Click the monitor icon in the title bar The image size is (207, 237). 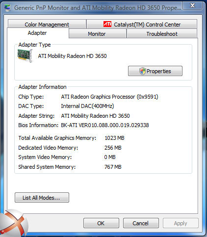[x=7, y=8]
